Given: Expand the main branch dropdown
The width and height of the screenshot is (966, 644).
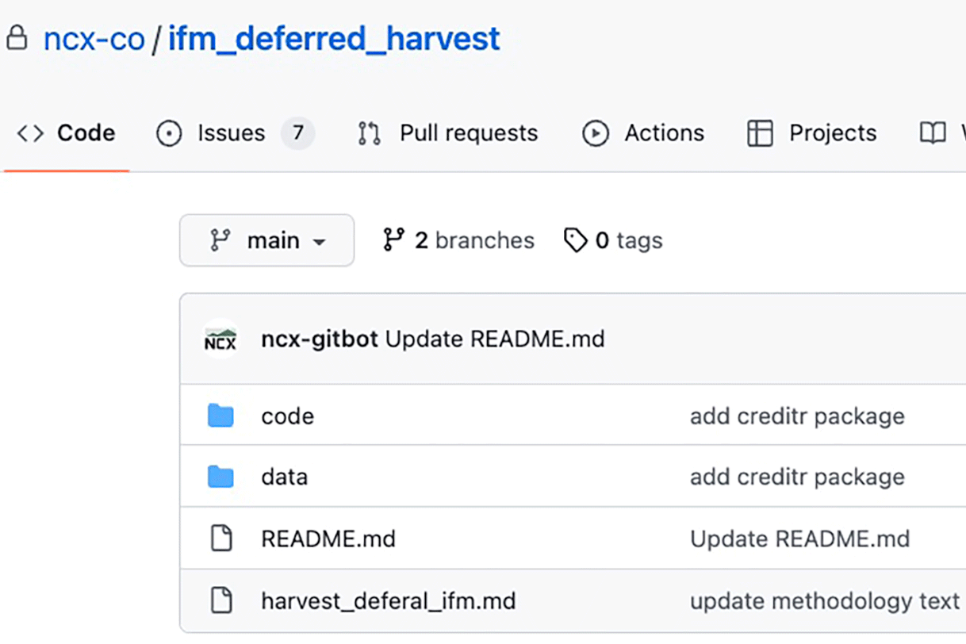Looking at the screenshot, I should (x=267, y=240).
